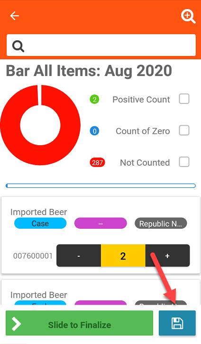Tap the red 287 Not Counted badge
Viewport: 201px width, 344px height.
coord(97,163)
